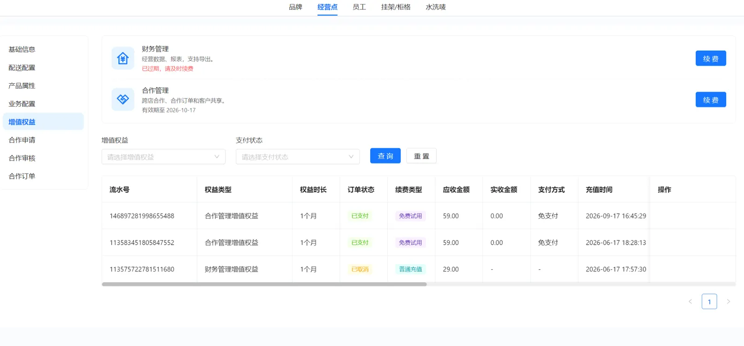This screenshot has width=744, height=346.
Task: Click the table horizontal scrollbar
Action: (x=264, y=284)
